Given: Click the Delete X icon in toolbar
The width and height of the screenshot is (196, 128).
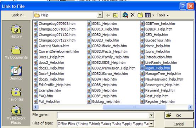Looking at the screenshot, I should pyautogui.click(x=133, y=15).
